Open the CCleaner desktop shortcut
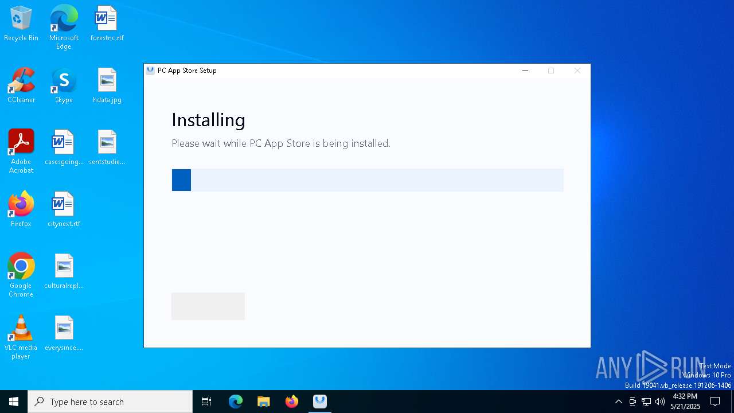 (x=21, y=85)
